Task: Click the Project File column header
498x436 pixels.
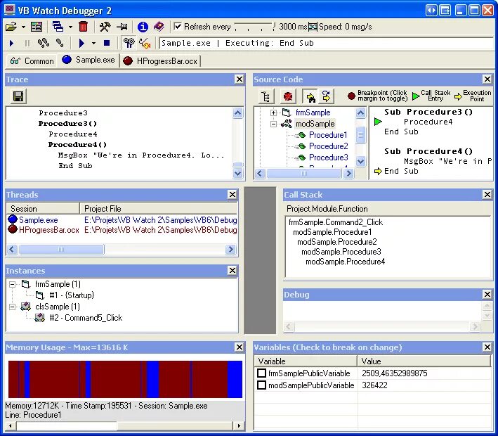Action: [x=159, y=209]
